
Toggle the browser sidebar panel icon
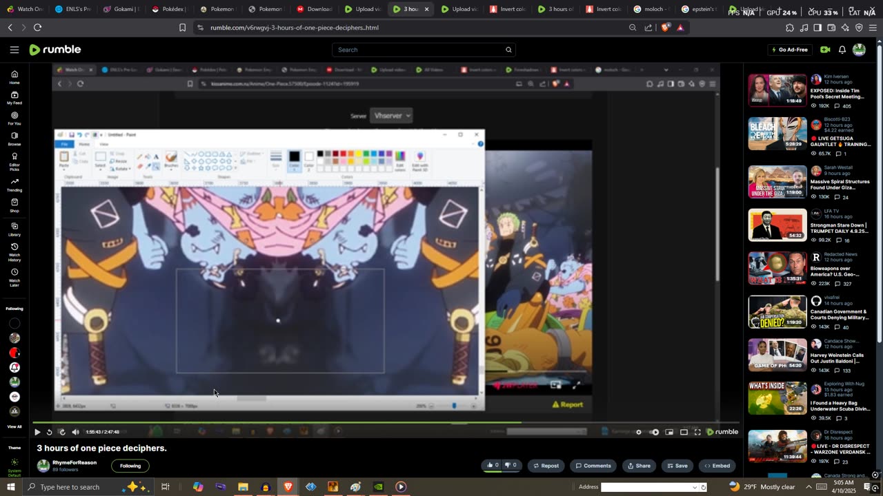[817, 28]
